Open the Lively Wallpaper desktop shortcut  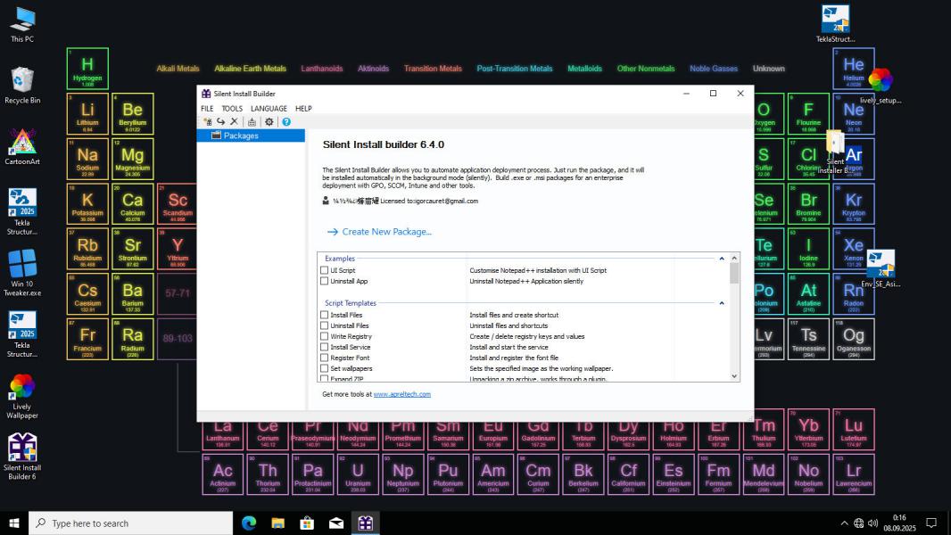coord(22,392)
